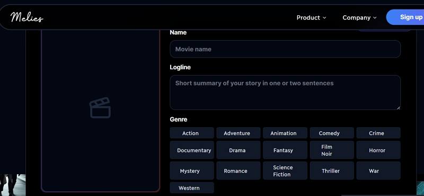
Task: Select the Crime genre
Action: [x=378, y=133]
